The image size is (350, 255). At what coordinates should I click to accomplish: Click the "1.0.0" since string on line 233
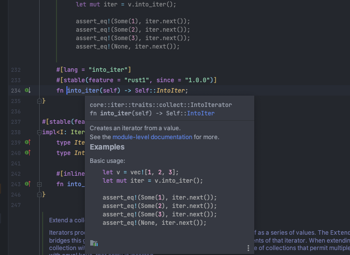[x=197, y=80]
